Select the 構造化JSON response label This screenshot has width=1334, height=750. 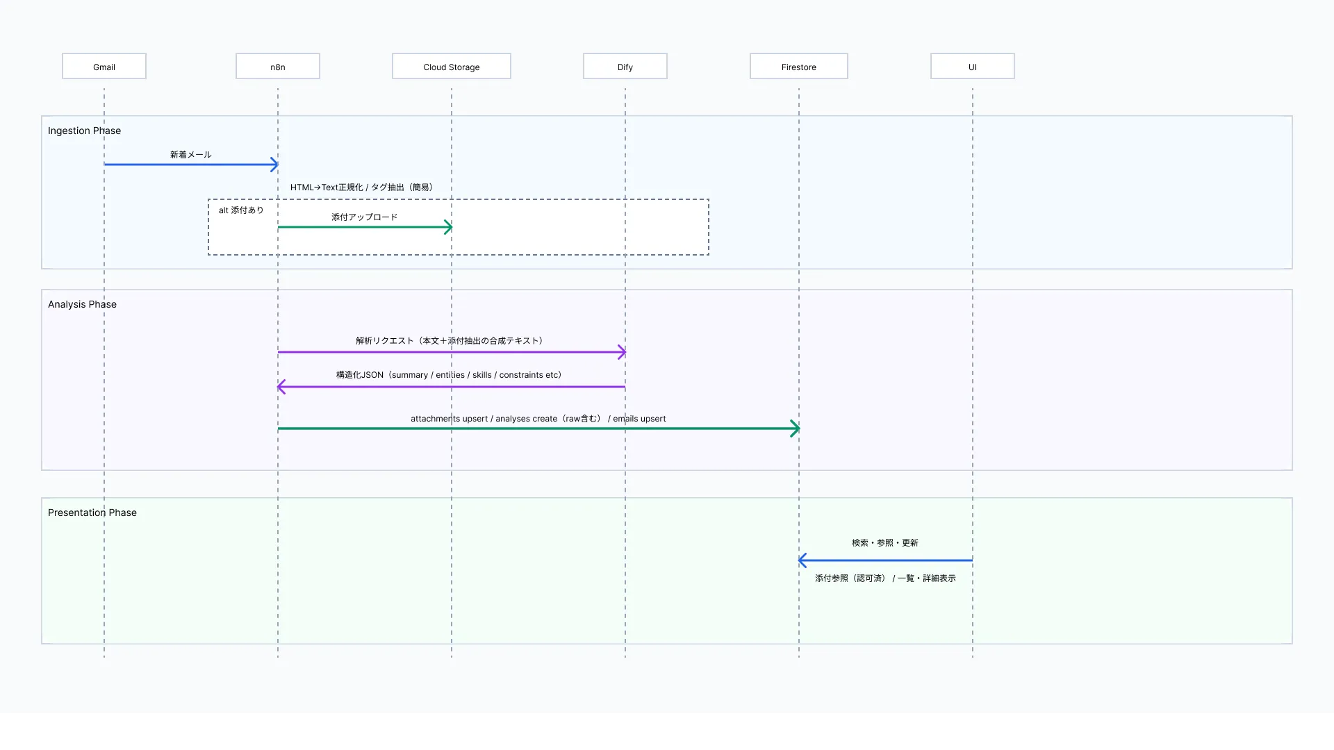[x=449, y=375]
